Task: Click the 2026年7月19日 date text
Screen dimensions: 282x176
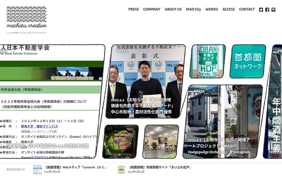Action: 52,172
